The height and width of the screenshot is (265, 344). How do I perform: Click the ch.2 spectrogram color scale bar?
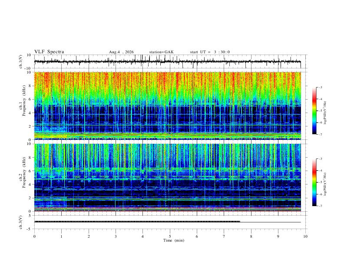(x=314, y=182)
